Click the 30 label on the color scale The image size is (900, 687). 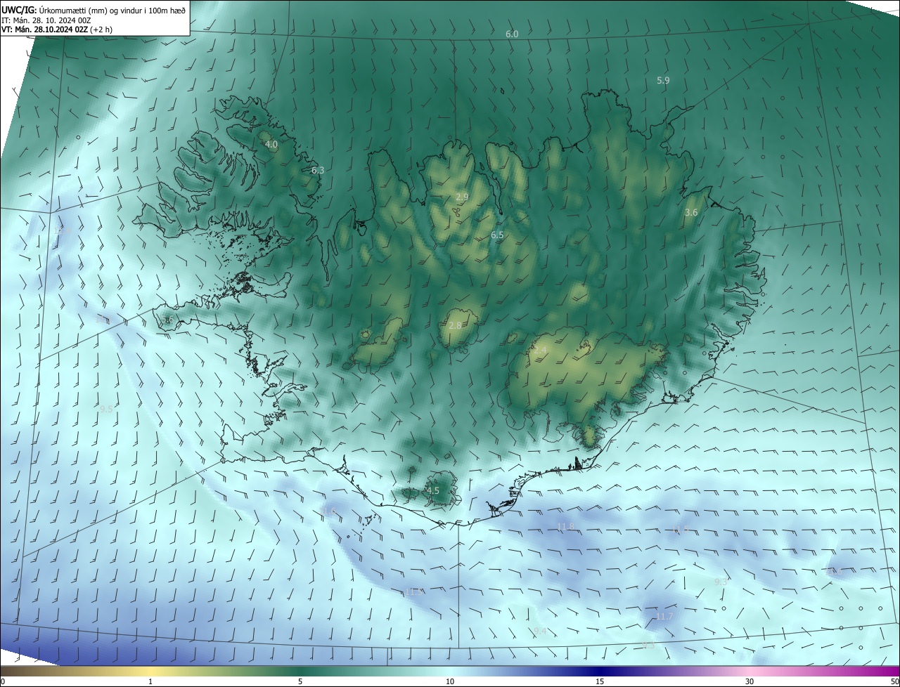[750, 681]
